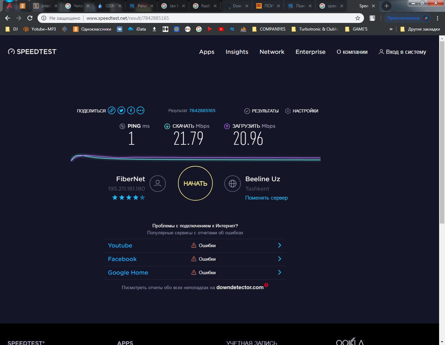Open Chrome three-dot menu
445x345 pixels.
pyautogui.click(x=437, y=18)
